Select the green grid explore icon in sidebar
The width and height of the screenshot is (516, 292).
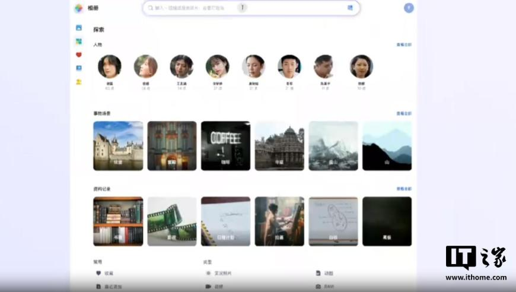tap(79, 41)
